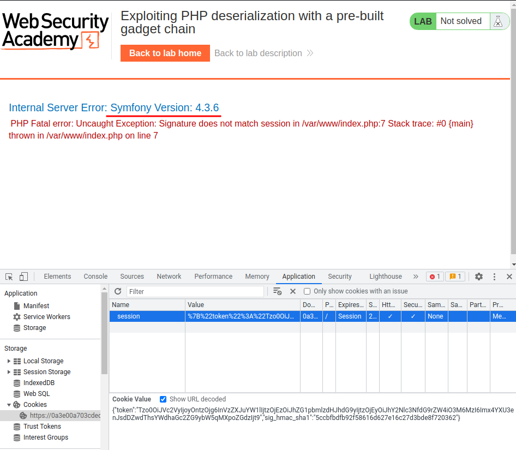The image size is (516, 450).
Task: Click the 'Session' expires cell
Action: pos(350,316)
